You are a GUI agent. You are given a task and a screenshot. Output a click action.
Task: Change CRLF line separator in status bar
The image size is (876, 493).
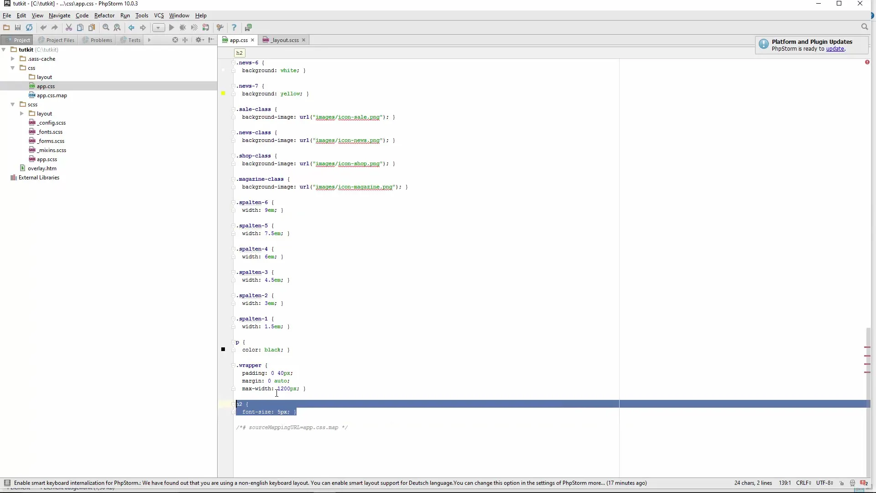tap(803, 483)
